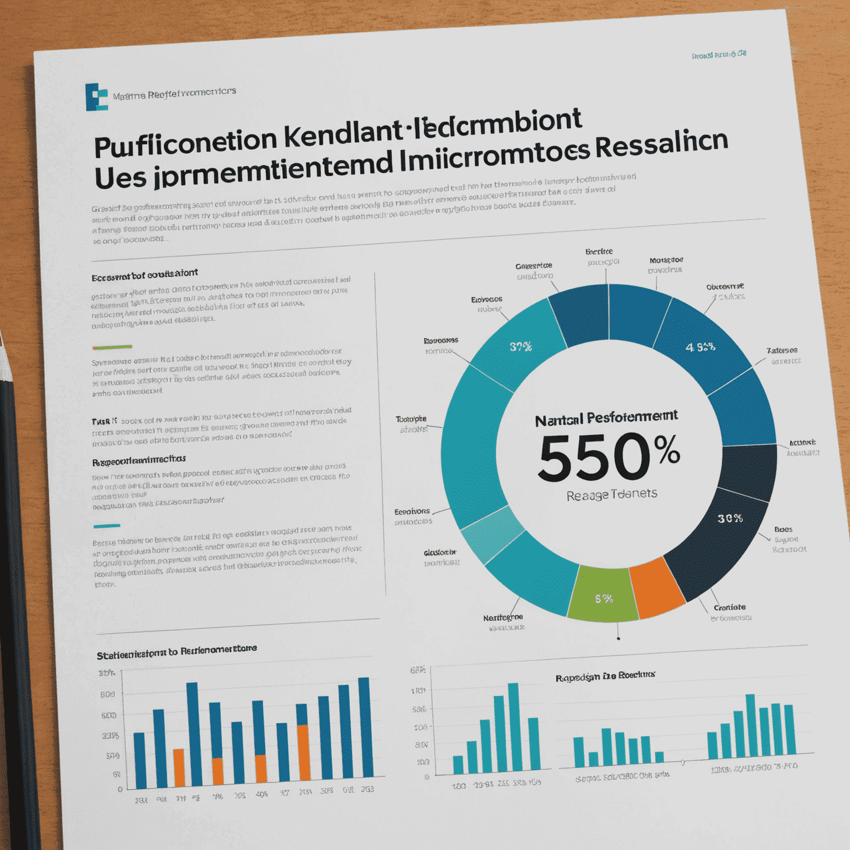
Task: Select the large '550%' figure in the donut
Action: click(609, 457)
